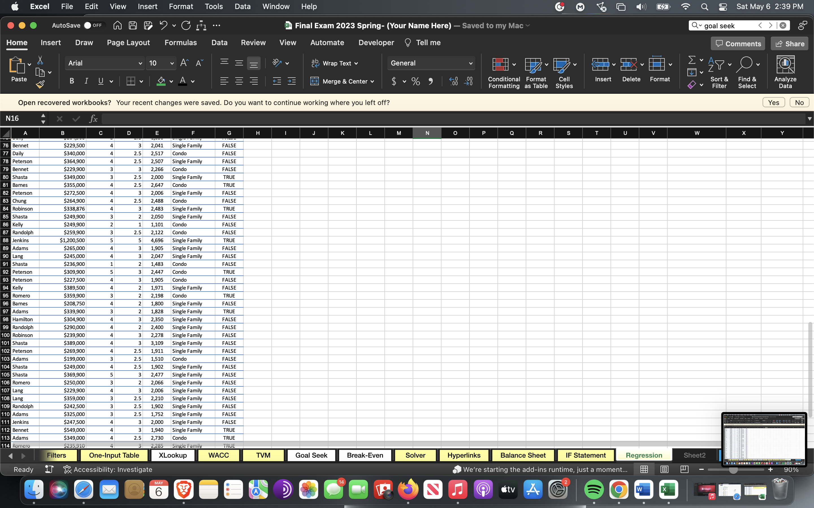The image size is (814, 508).
Task: Open the Arial font name dropdown
Action: 140,63
